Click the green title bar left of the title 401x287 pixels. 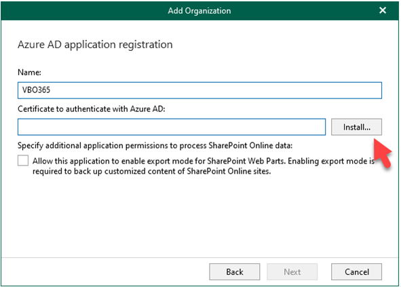[84, 11]
